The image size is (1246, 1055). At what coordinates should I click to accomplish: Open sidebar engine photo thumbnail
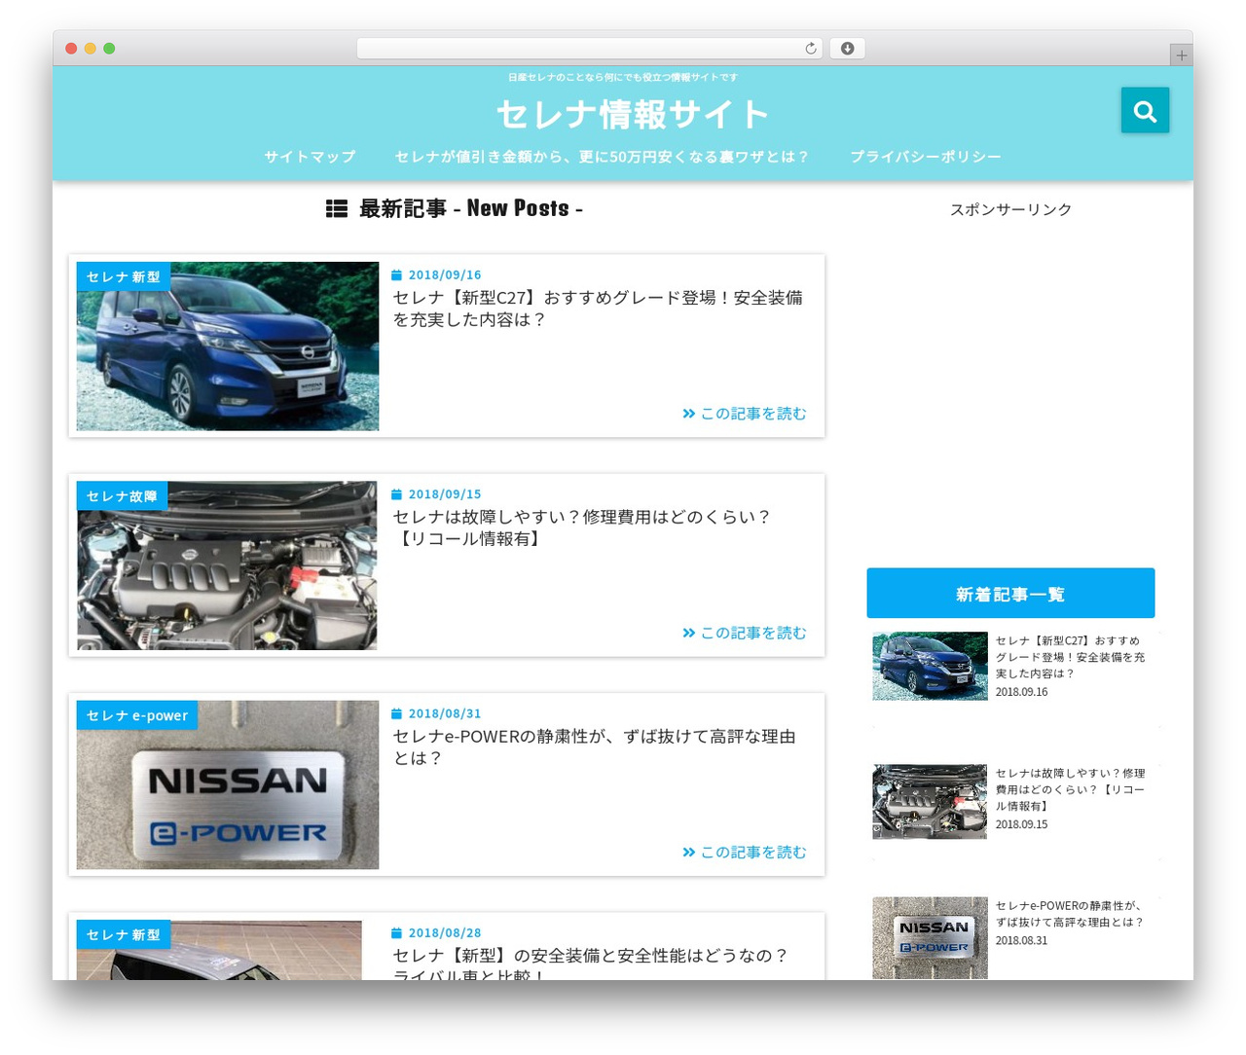click(930, 801)
